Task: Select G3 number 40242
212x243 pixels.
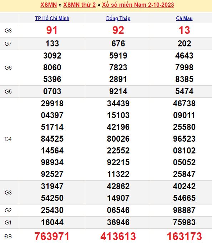Action: [184, 186]
